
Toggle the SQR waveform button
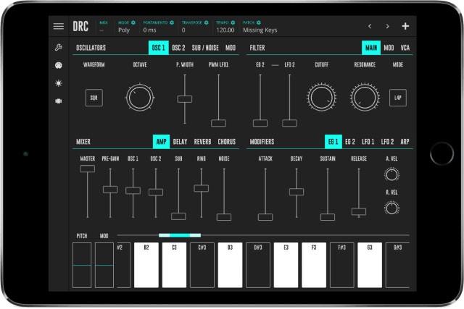click(94, 97)
